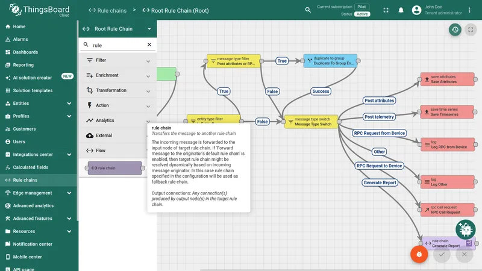Revert changes with the X button
The height and width of the screenshot is (271, 482).
464,254
